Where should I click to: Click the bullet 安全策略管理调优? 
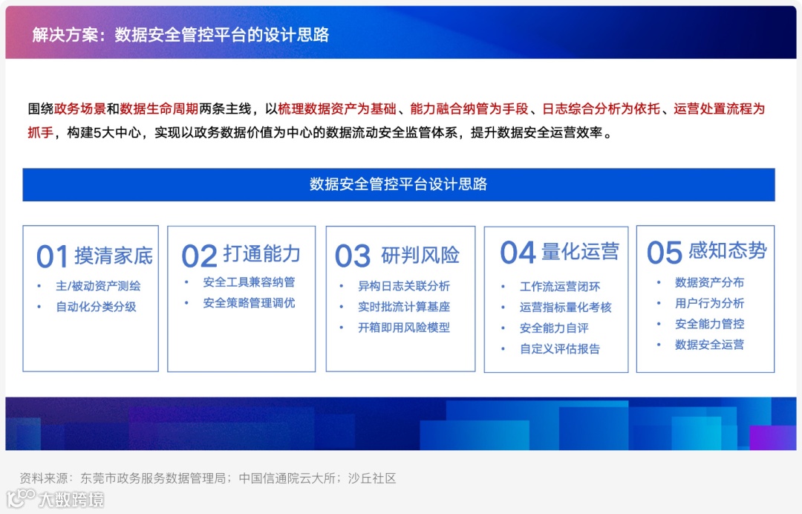[249, 303]
